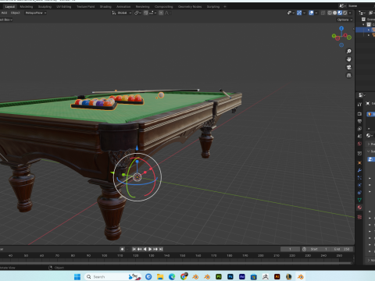Viewport: 375px width, 281px height.
Task: Jump to the timeline start frame
Action: tap(134, 249)
